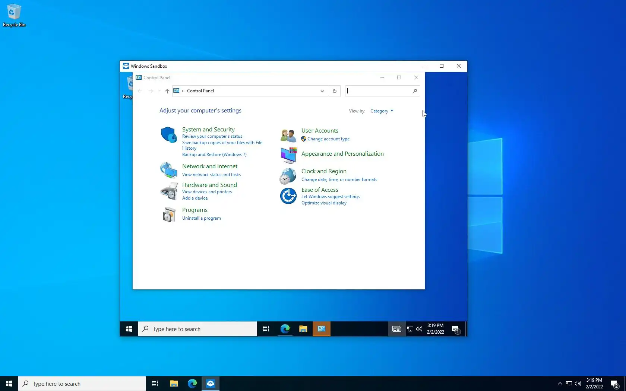Open Appearance and Personalization link
The height and width of the screenshot is (391, 626).
[x=342, y=154]
